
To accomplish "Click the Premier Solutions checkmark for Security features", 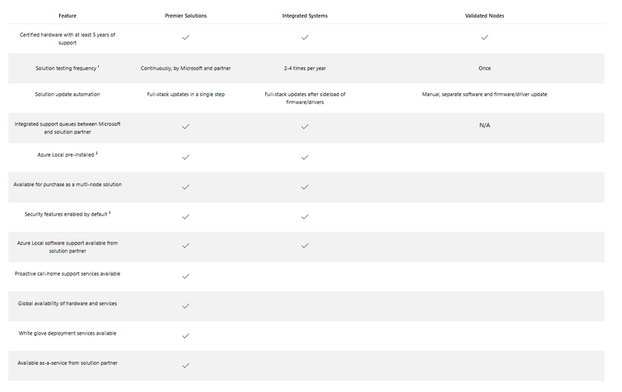I will point(186,217).
